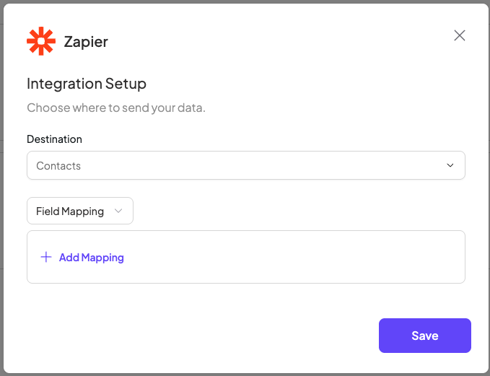Click the Add Mapping link
The image size is (490, 376).
[x=82, y=257]
